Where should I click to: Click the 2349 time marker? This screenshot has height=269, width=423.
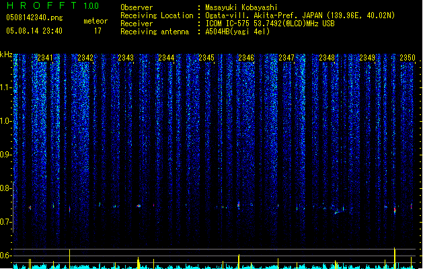[367, 58]
